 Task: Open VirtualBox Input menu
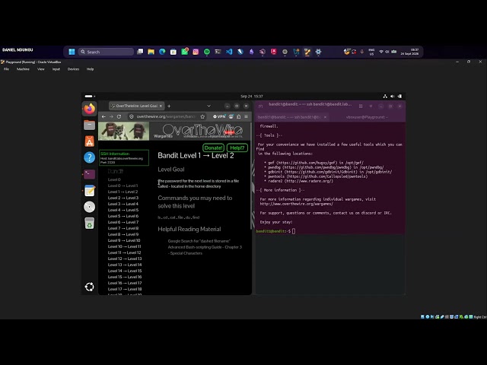[x=56, y=69]
